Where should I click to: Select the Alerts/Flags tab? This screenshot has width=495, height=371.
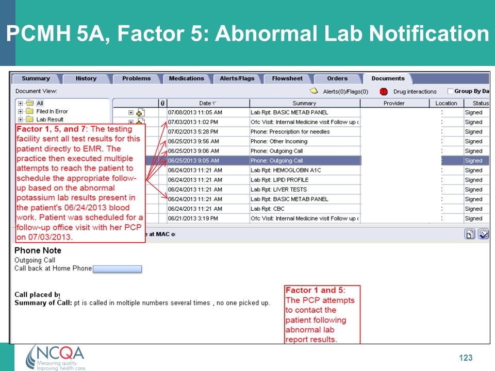tap(237, 78)
